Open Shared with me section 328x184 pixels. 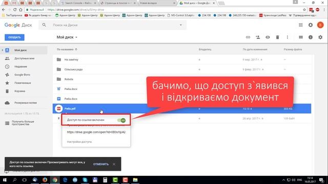(24, 58)
